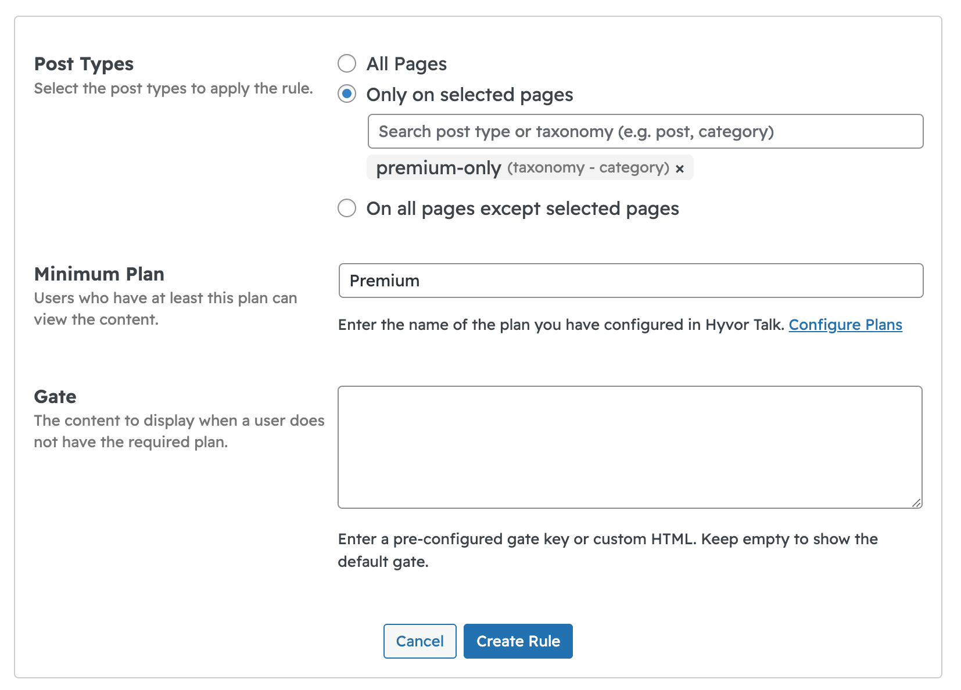This screenshot has height=690, width=961.
Task: Click the "Only on selected pages" label text
Action: tap(469, 95)
